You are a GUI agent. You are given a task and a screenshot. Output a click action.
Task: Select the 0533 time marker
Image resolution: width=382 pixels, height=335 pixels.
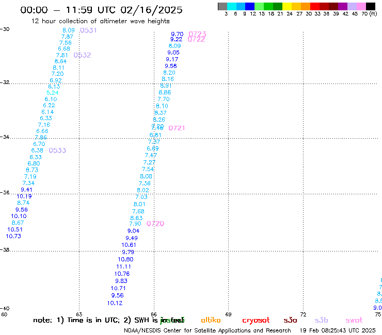tap(57, 150)
